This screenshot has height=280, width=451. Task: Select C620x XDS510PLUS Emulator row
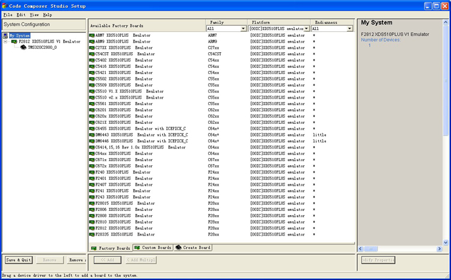(221, 117)
